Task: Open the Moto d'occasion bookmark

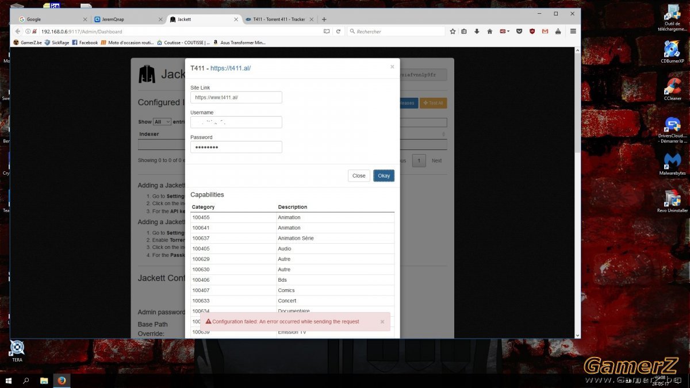Action: coord(128,43)
